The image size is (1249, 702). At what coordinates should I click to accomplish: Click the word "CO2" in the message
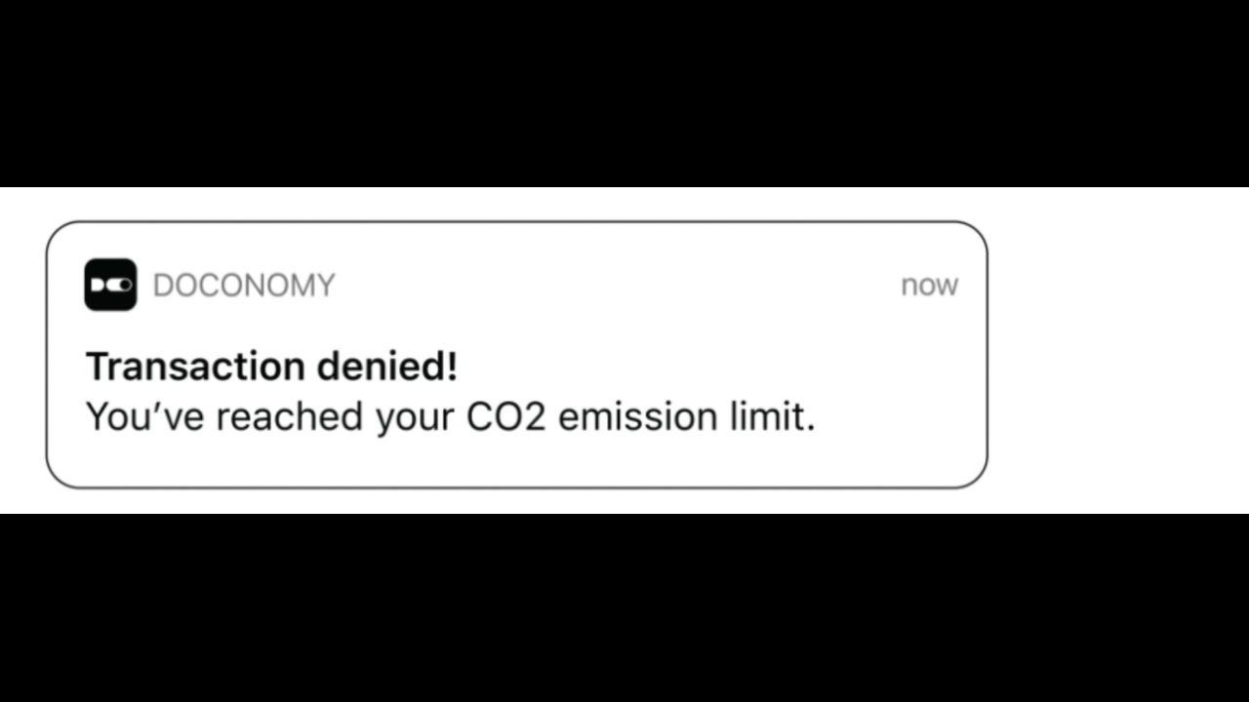pos(505,417)
